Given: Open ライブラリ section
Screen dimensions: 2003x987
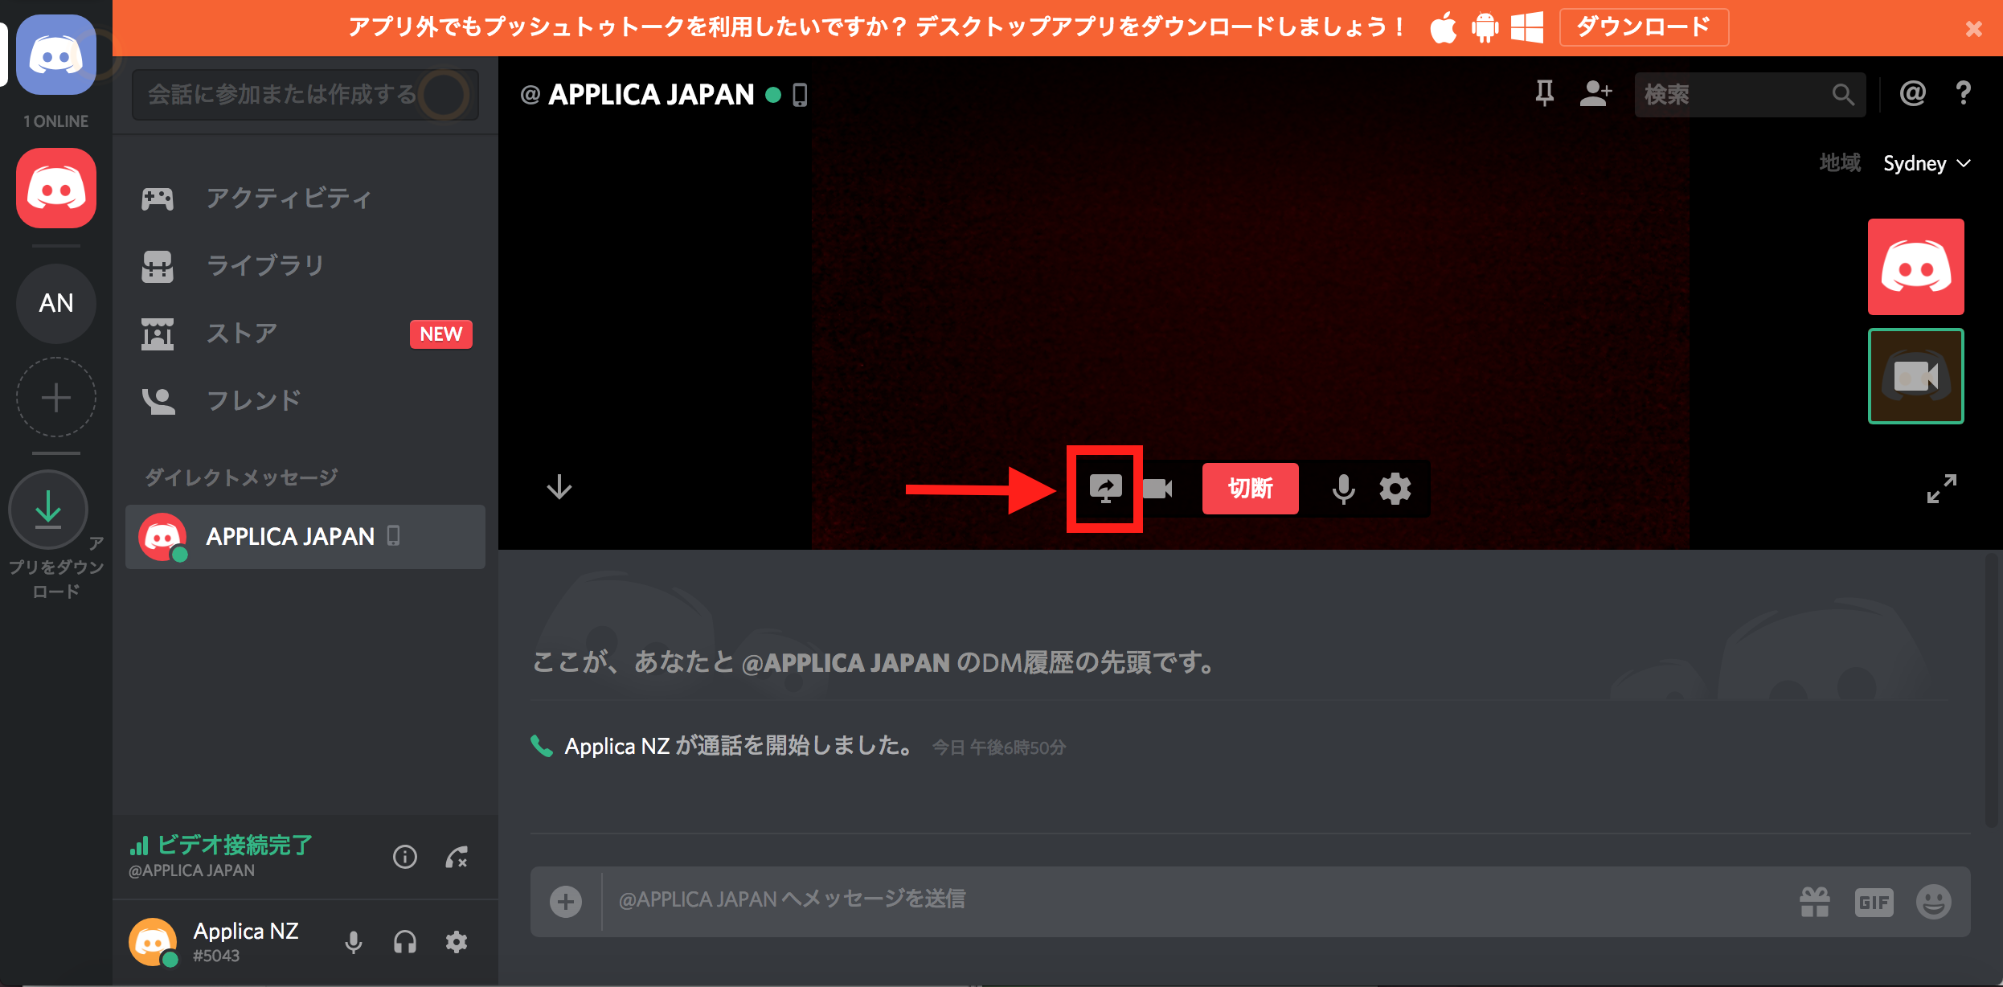Looking at the screenshot, I should pos(305,265).
